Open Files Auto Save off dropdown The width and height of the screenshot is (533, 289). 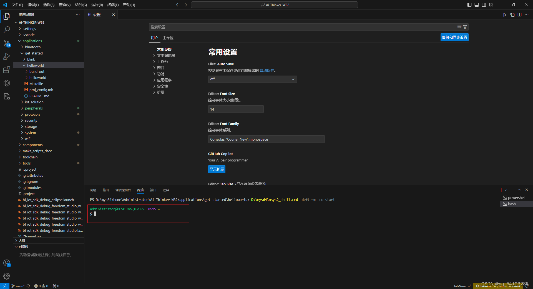[x=252, y=79]
